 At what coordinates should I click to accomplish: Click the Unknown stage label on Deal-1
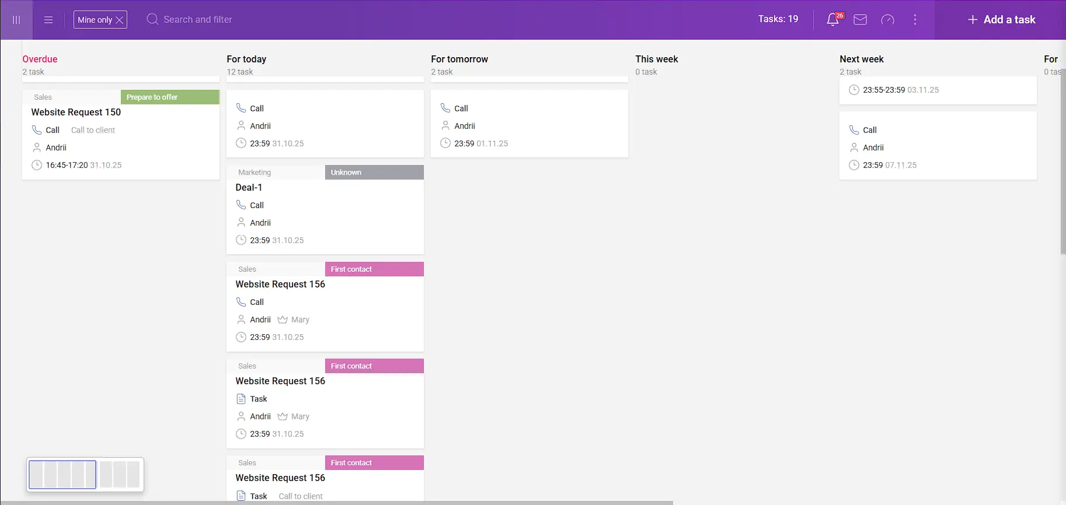374,172
